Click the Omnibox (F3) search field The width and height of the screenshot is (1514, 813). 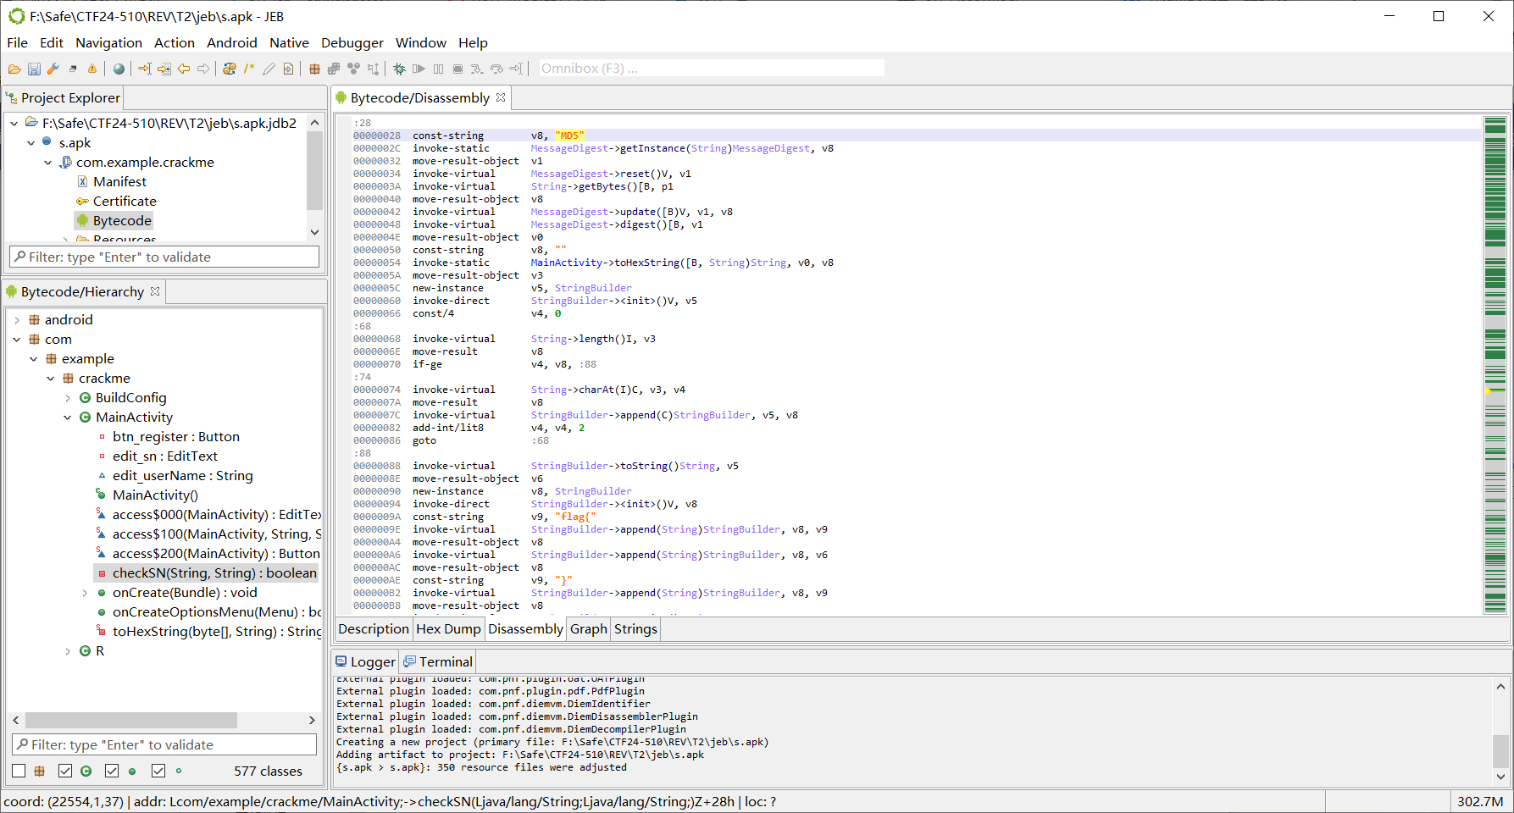pos(712,69)
